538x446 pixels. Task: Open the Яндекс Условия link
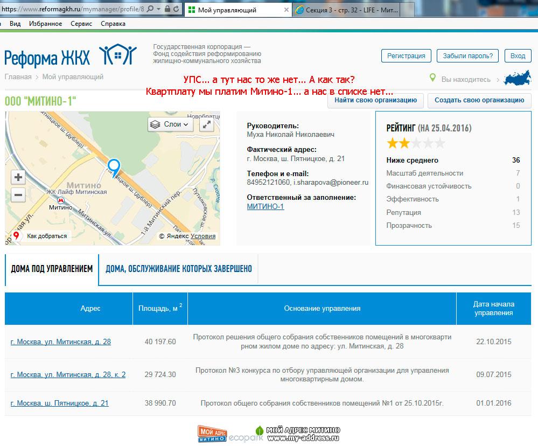click(x=203, y=236)
